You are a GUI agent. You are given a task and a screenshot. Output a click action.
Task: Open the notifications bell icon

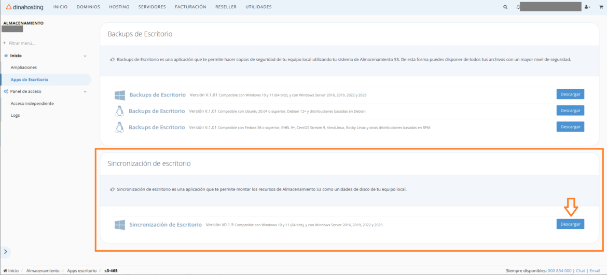[x=518, y=7]
